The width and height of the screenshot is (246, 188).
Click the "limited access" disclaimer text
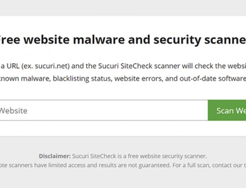(x=71, y=165)
